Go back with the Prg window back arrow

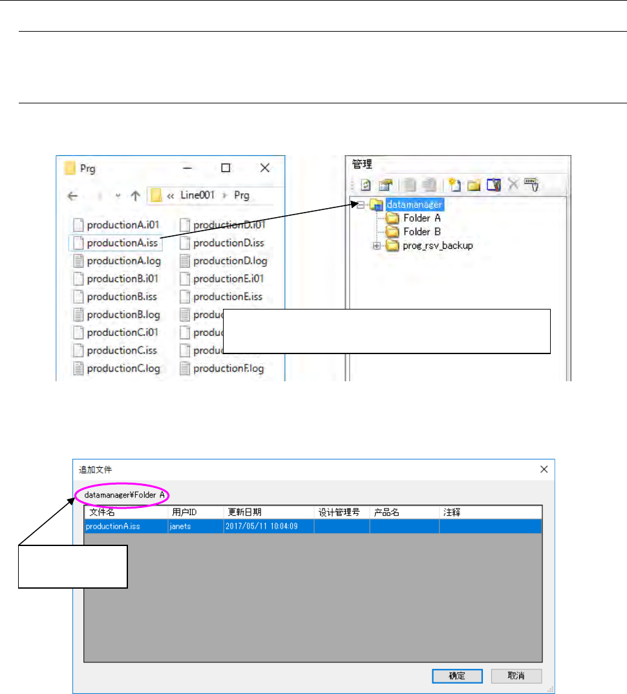(72, 196)
